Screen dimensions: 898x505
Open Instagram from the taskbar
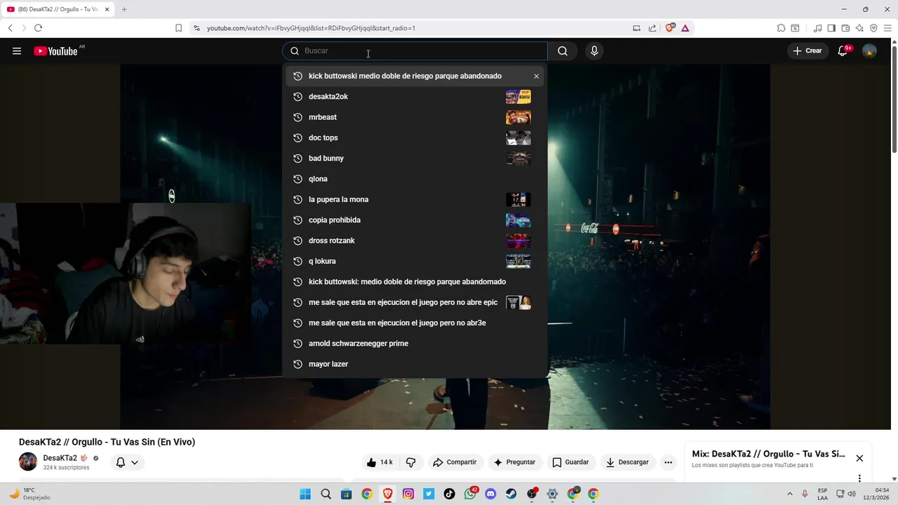(408, 494)
